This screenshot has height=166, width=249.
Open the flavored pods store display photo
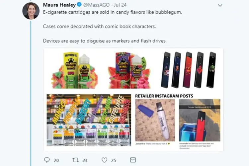tap(89, 120)
